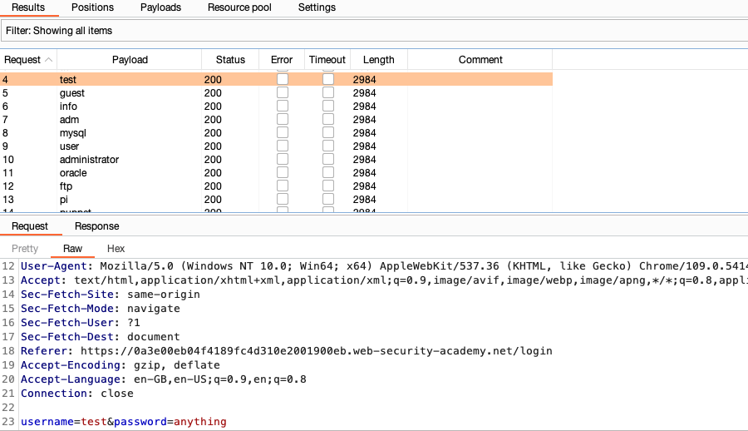Toggle Error checkbox for mysql row

(283, 133)
